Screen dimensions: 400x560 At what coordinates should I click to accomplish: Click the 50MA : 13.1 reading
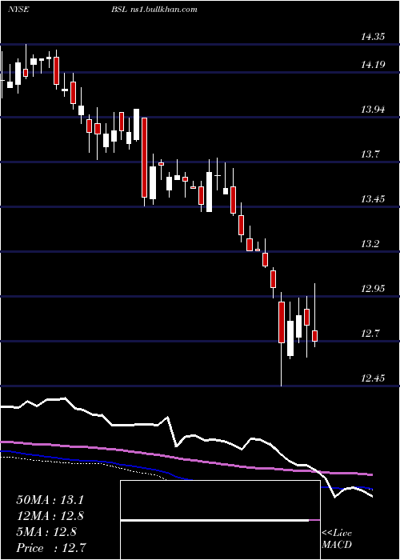pyautogui.click(x=50, y=500)
